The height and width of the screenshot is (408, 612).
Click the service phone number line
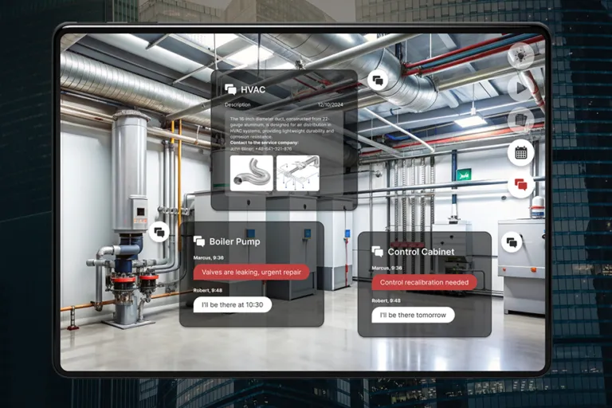point(261,149)
